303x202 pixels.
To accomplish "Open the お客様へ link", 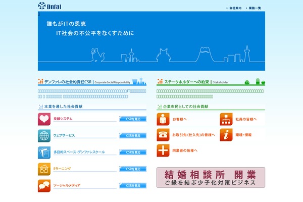I will tap(180, 119).
